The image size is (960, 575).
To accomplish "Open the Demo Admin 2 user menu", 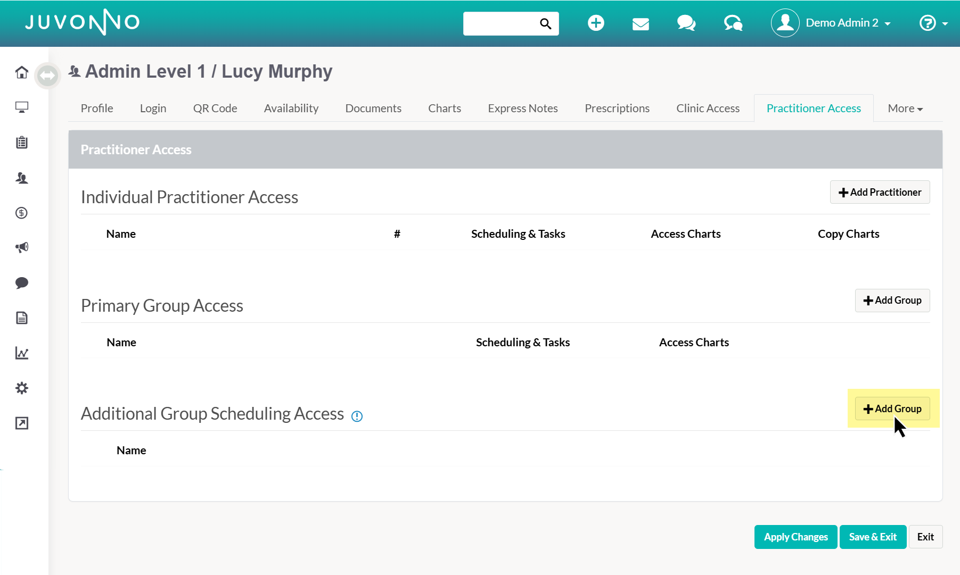I will tap(831, 23).
